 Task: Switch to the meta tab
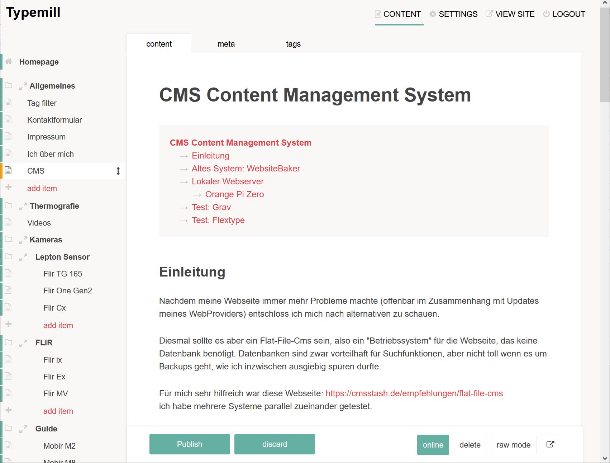[226, 44]
